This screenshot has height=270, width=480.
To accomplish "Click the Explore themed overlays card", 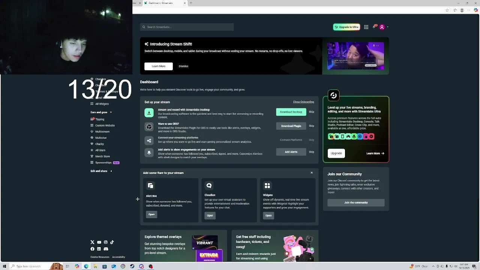I will point(183,246).
